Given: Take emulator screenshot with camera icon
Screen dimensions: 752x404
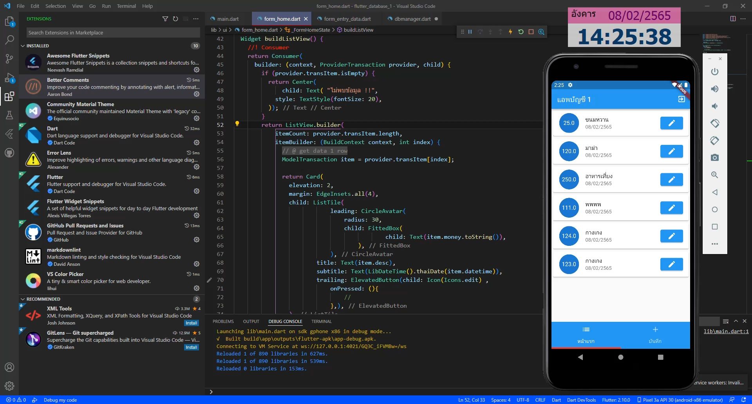Looking at the screenshot, I should click(715, 157).
